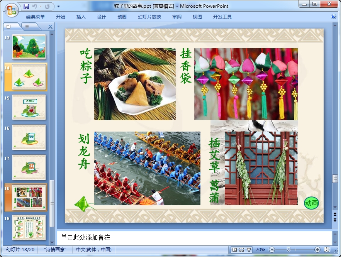Click the Redo icon in quick access toolbar
Viewport: 341px width, 257px height.
point(47,6)
